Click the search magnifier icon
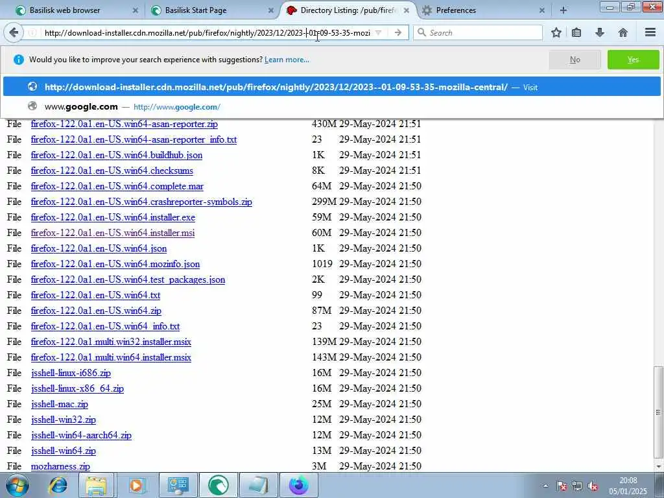 coord(421,32)
